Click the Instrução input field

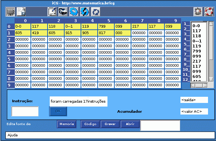coord(25,111)
